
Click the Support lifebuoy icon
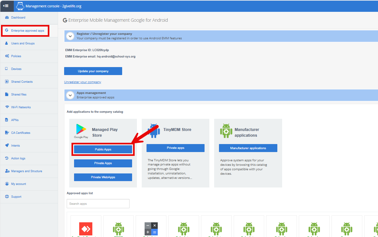coord(7,197)
